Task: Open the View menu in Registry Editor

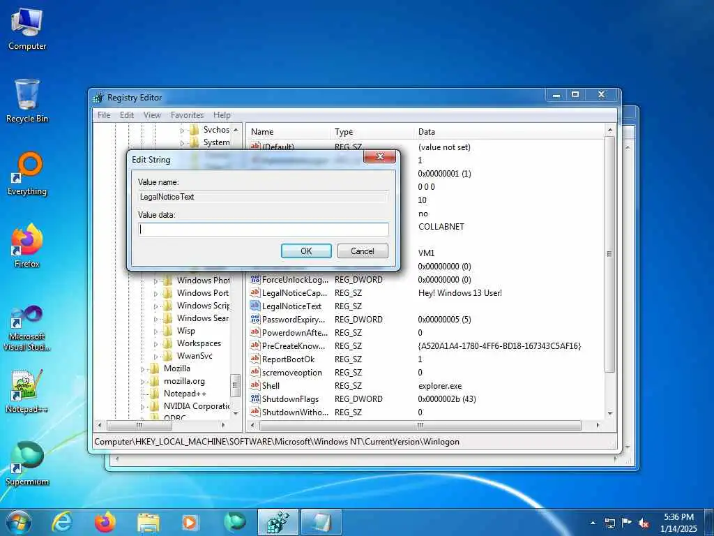Action: pyautogui.click(x=152, y=115)
